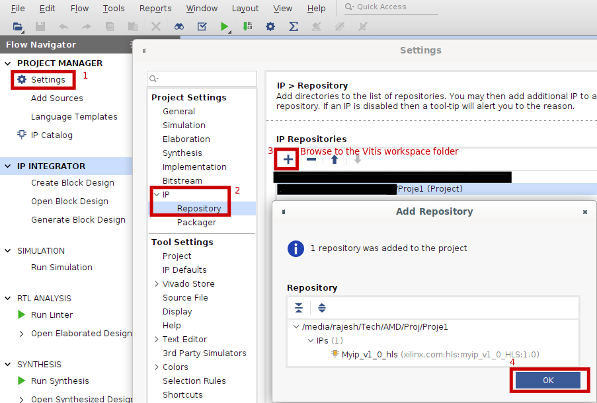Image resolution: width=597 pixels, height=403 pixels.
Task: Open the Flow menu
Action: [79, 9]
